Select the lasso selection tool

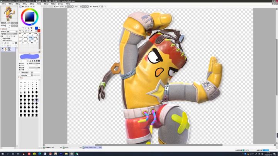point(23,28)
